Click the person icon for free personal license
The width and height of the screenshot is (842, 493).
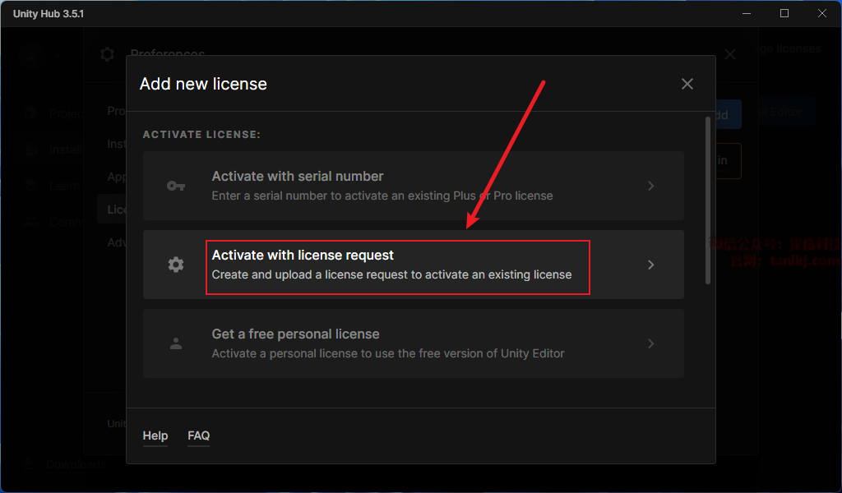tap(176, 343)
